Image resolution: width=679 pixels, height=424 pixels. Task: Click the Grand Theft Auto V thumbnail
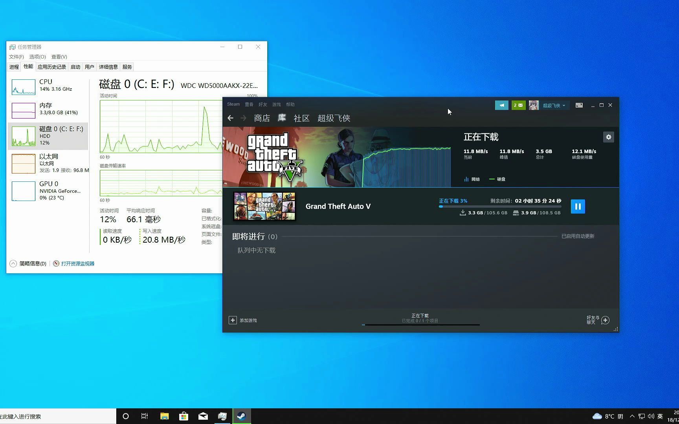pos(264,207)
